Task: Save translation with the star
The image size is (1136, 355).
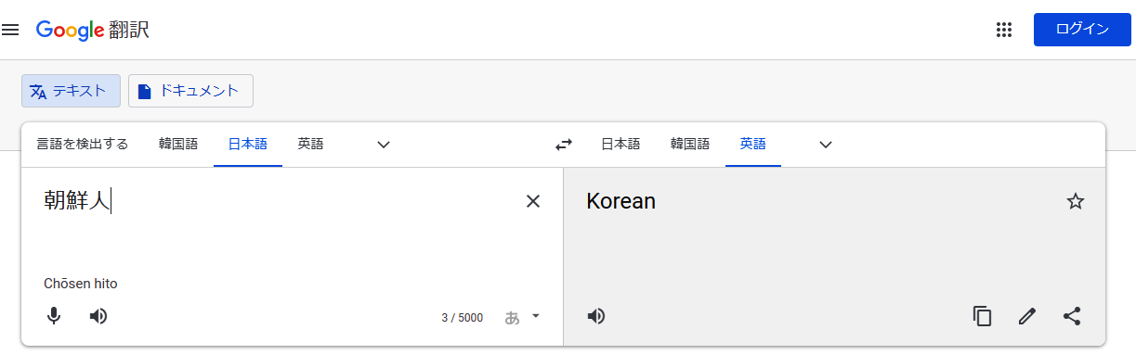Action: tap(1076, 201)
